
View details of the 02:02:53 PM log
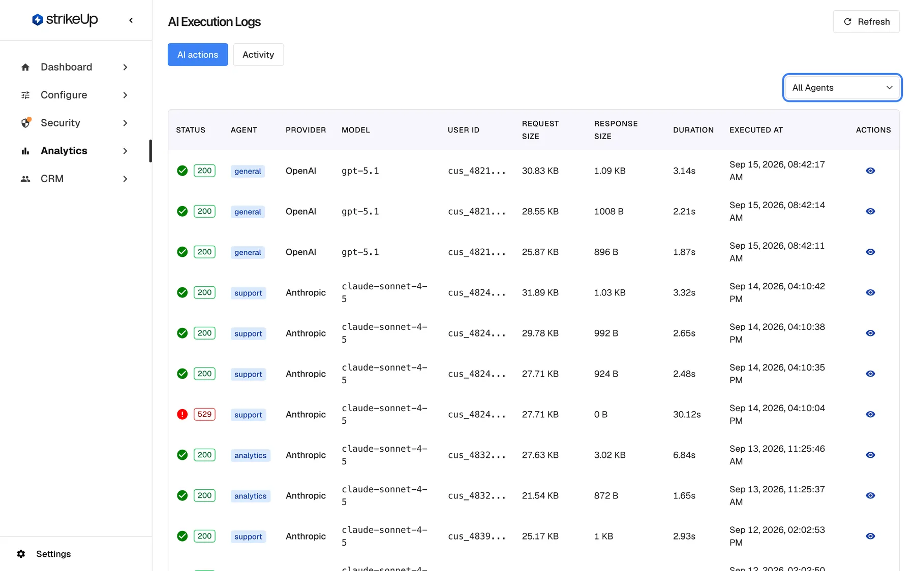pyautogui.click(x=870, y=536)
